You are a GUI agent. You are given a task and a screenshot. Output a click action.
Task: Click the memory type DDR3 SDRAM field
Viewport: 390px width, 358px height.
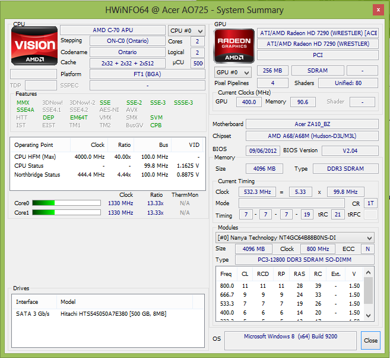[x=345, y=169]
